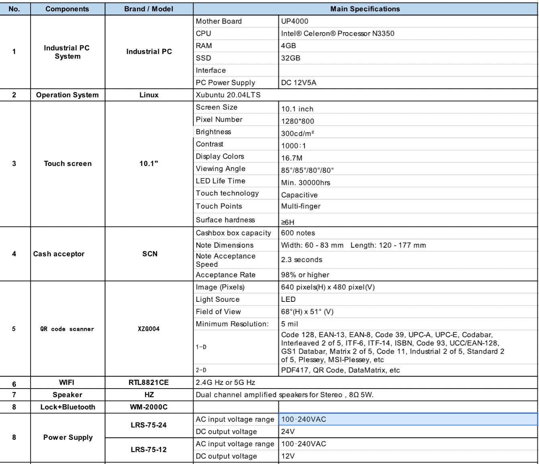Select the '24V' DC output cell
This screenshot has height=464, width=539.
click(408, 432)
